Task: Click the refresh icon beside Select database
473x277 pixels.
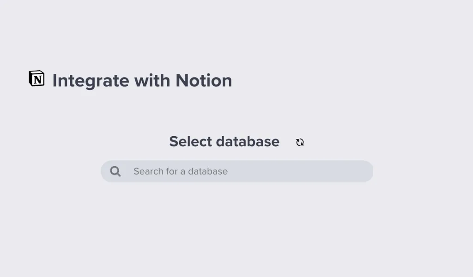Action: click(300, 142)
